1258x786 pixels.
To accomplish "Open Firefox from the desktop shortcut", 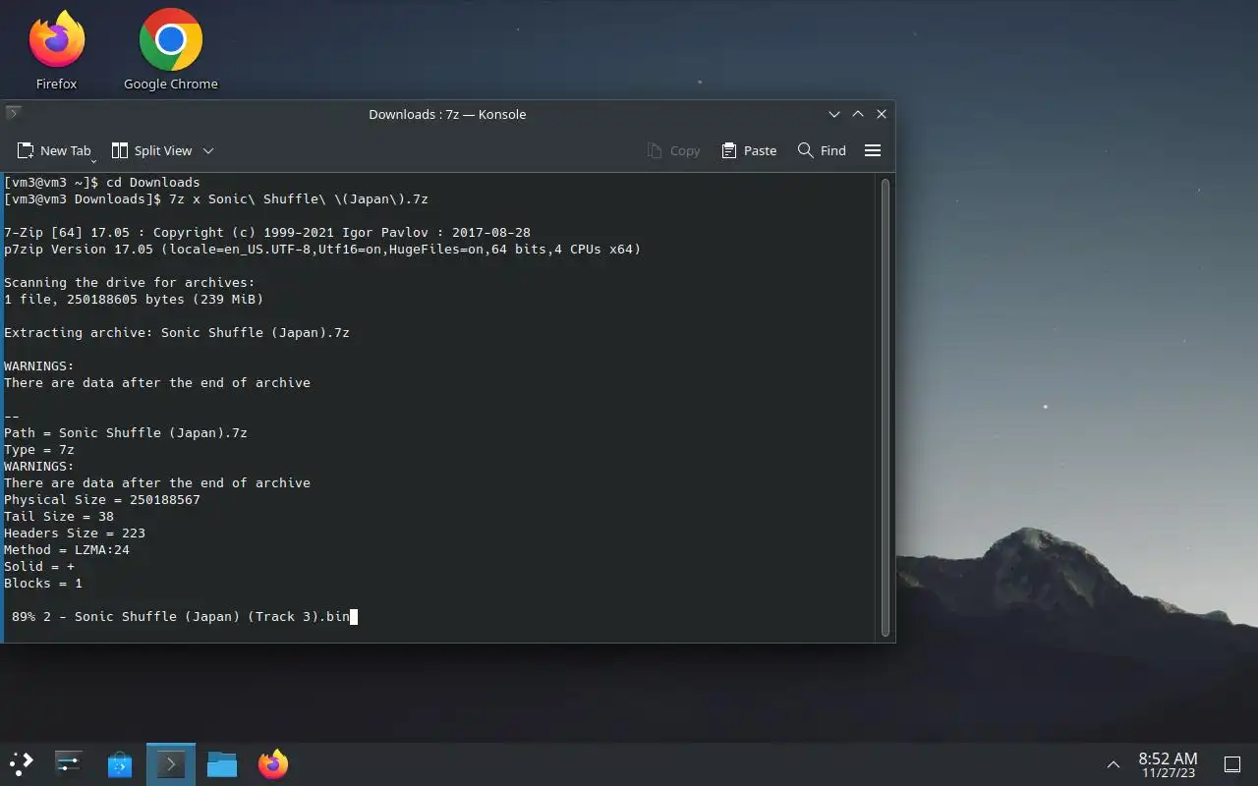I will pos(57,51).
